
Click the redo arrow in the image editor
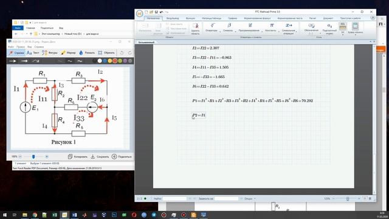tap(129, 53)
